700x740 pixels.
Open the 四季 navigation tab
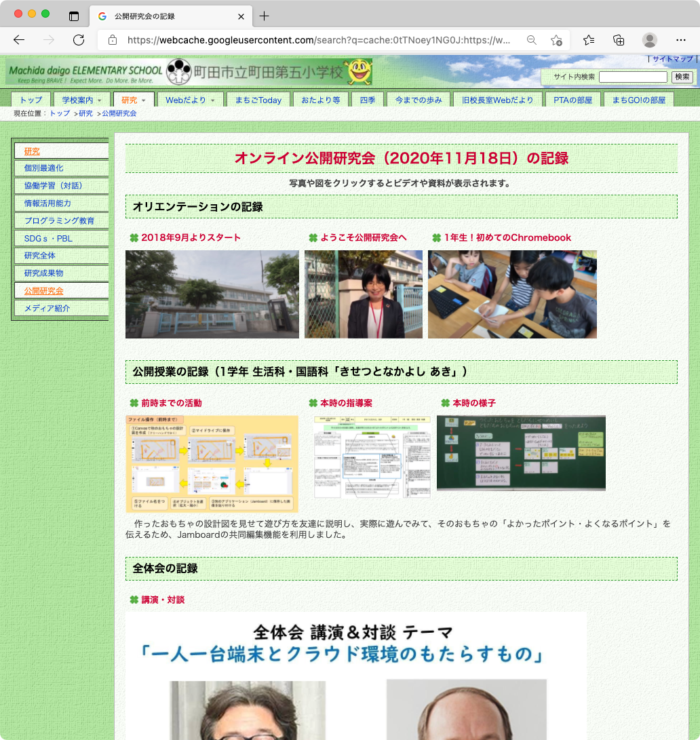coord(367,100)
